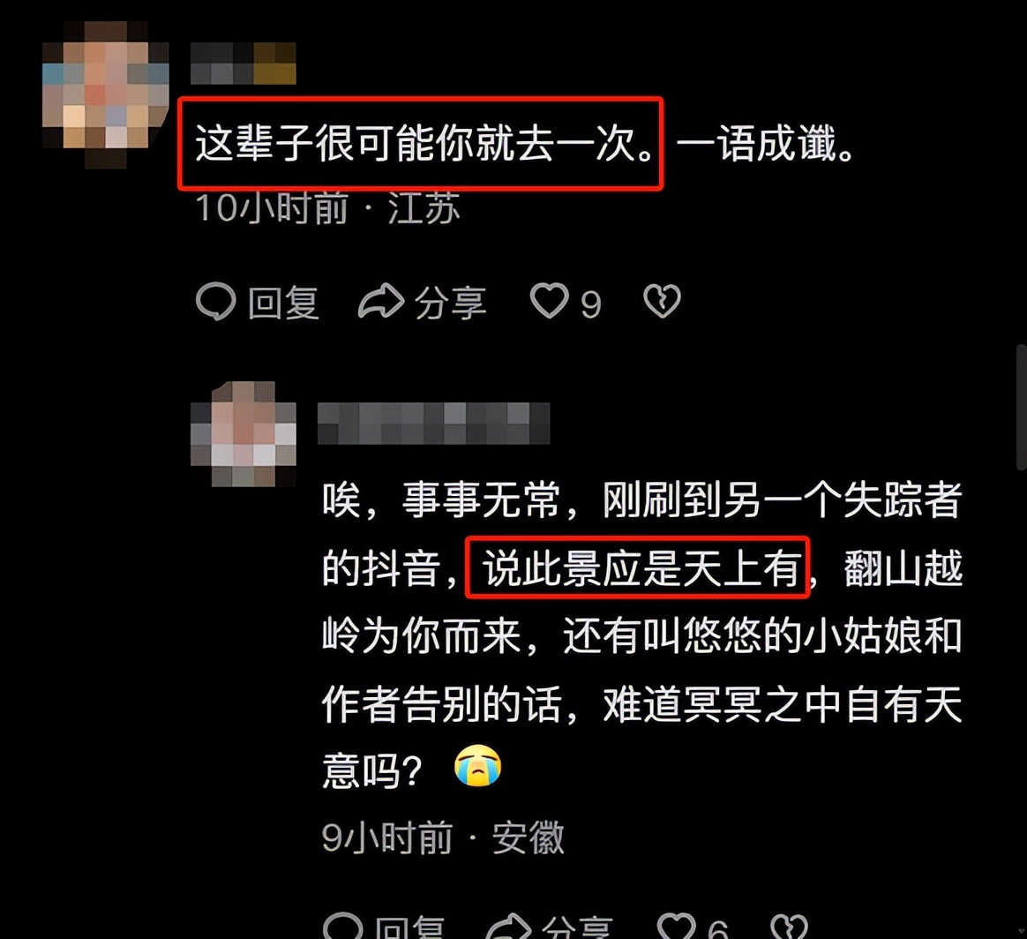Tap broken heart icon on Anhui comment
The width and height of the screenshot is (1027, 939).
(789, 926)
